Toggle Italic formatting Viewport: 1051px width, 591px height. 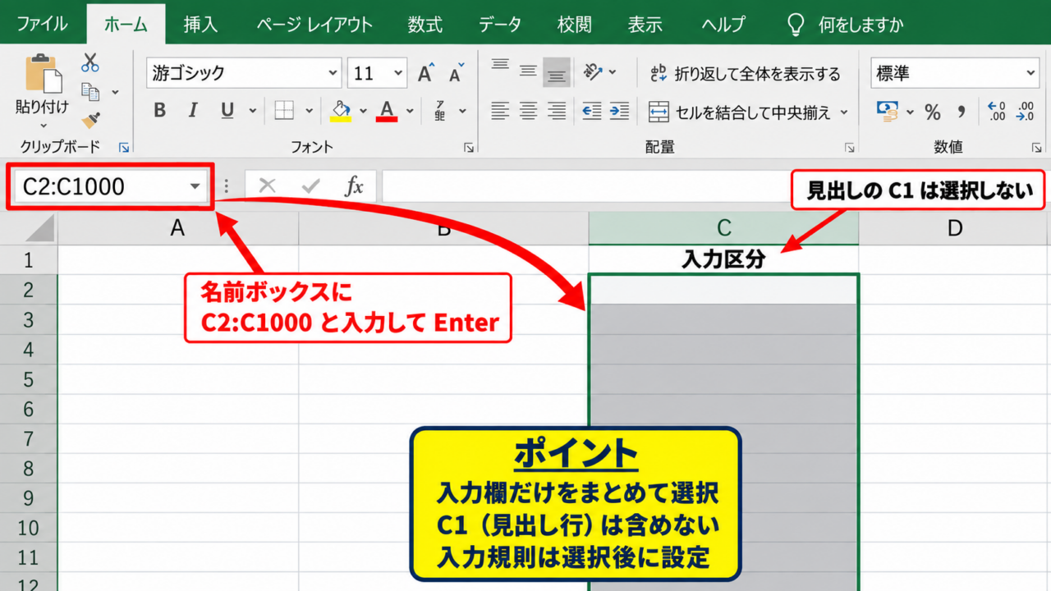tap(193, 111)
